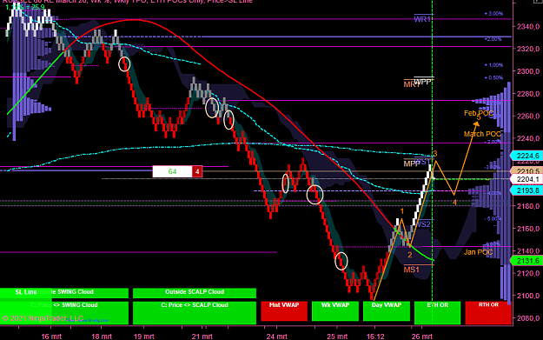Click the white box showing 64
Image resolution: width=543 pixels, height=340 pixels.
[x=173, y=171]
